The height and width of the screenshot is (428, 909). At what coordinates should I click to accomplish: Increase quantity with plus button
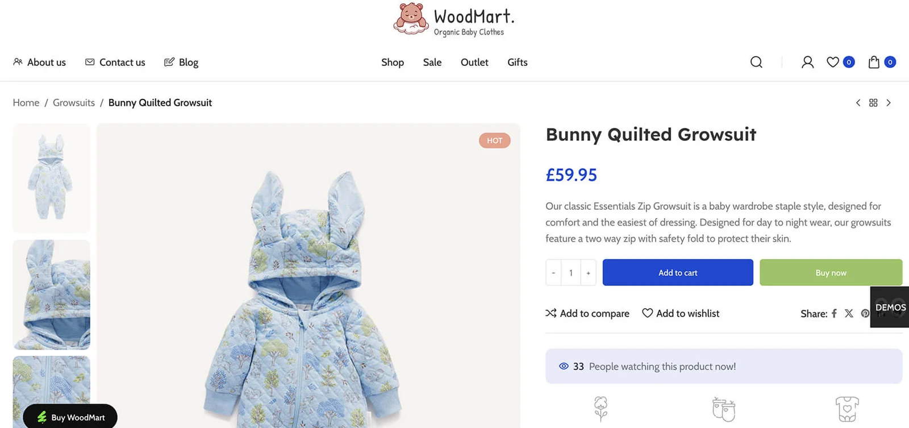coord(588,273)
